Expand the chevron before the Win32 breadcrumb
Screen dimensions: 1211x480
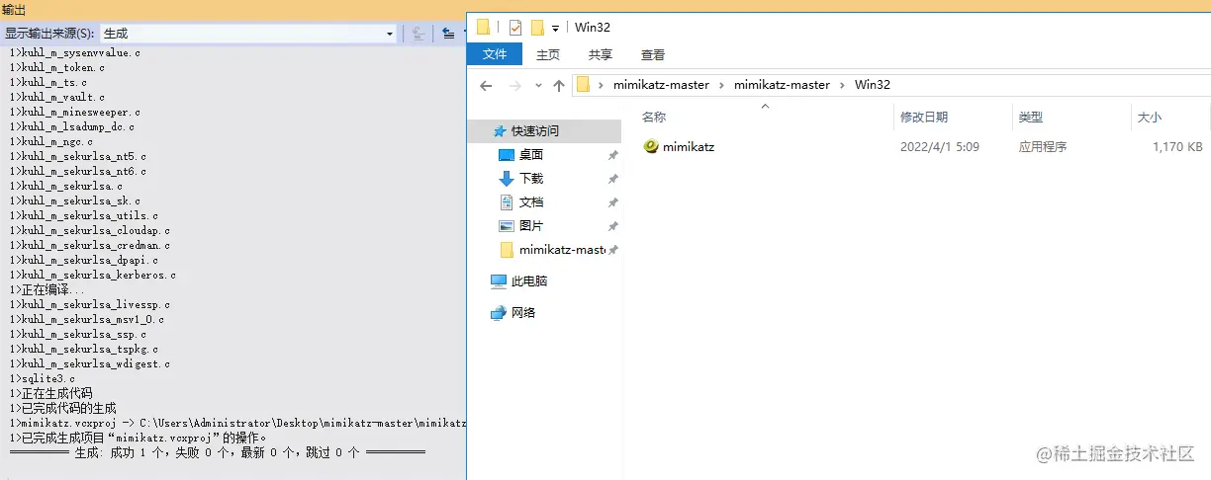click(842, 85)
